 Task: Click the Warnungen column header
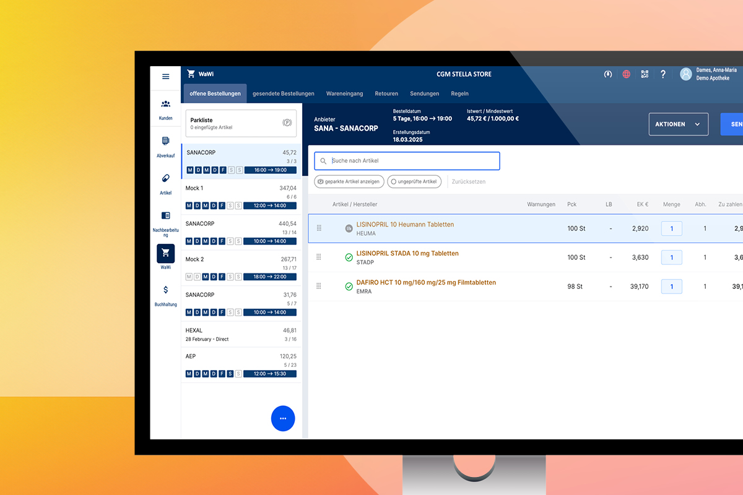click(541, 204)
